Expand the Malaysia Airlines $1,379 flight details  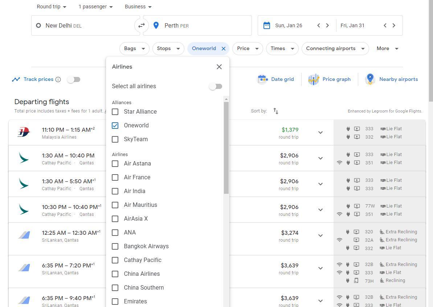(x=320, y=132)
